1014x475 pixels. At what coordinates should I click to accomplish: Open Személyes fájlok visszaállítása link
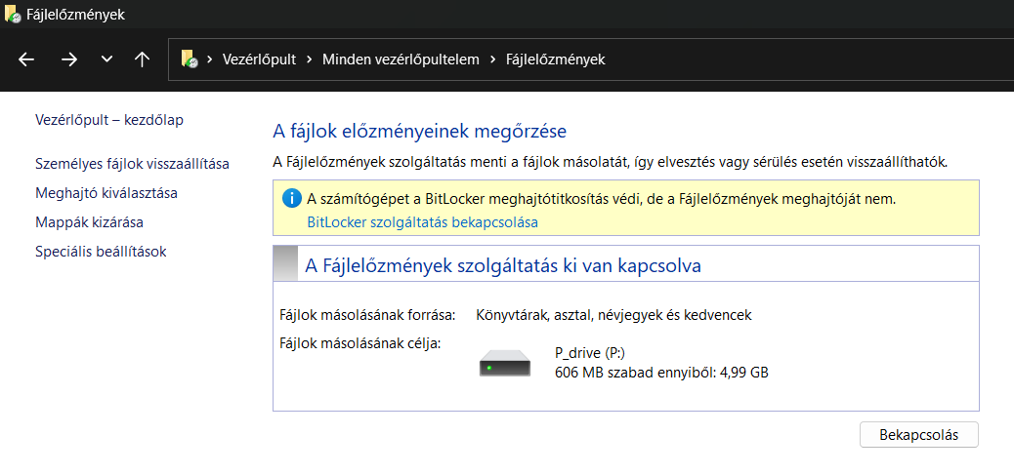(133, 164)
